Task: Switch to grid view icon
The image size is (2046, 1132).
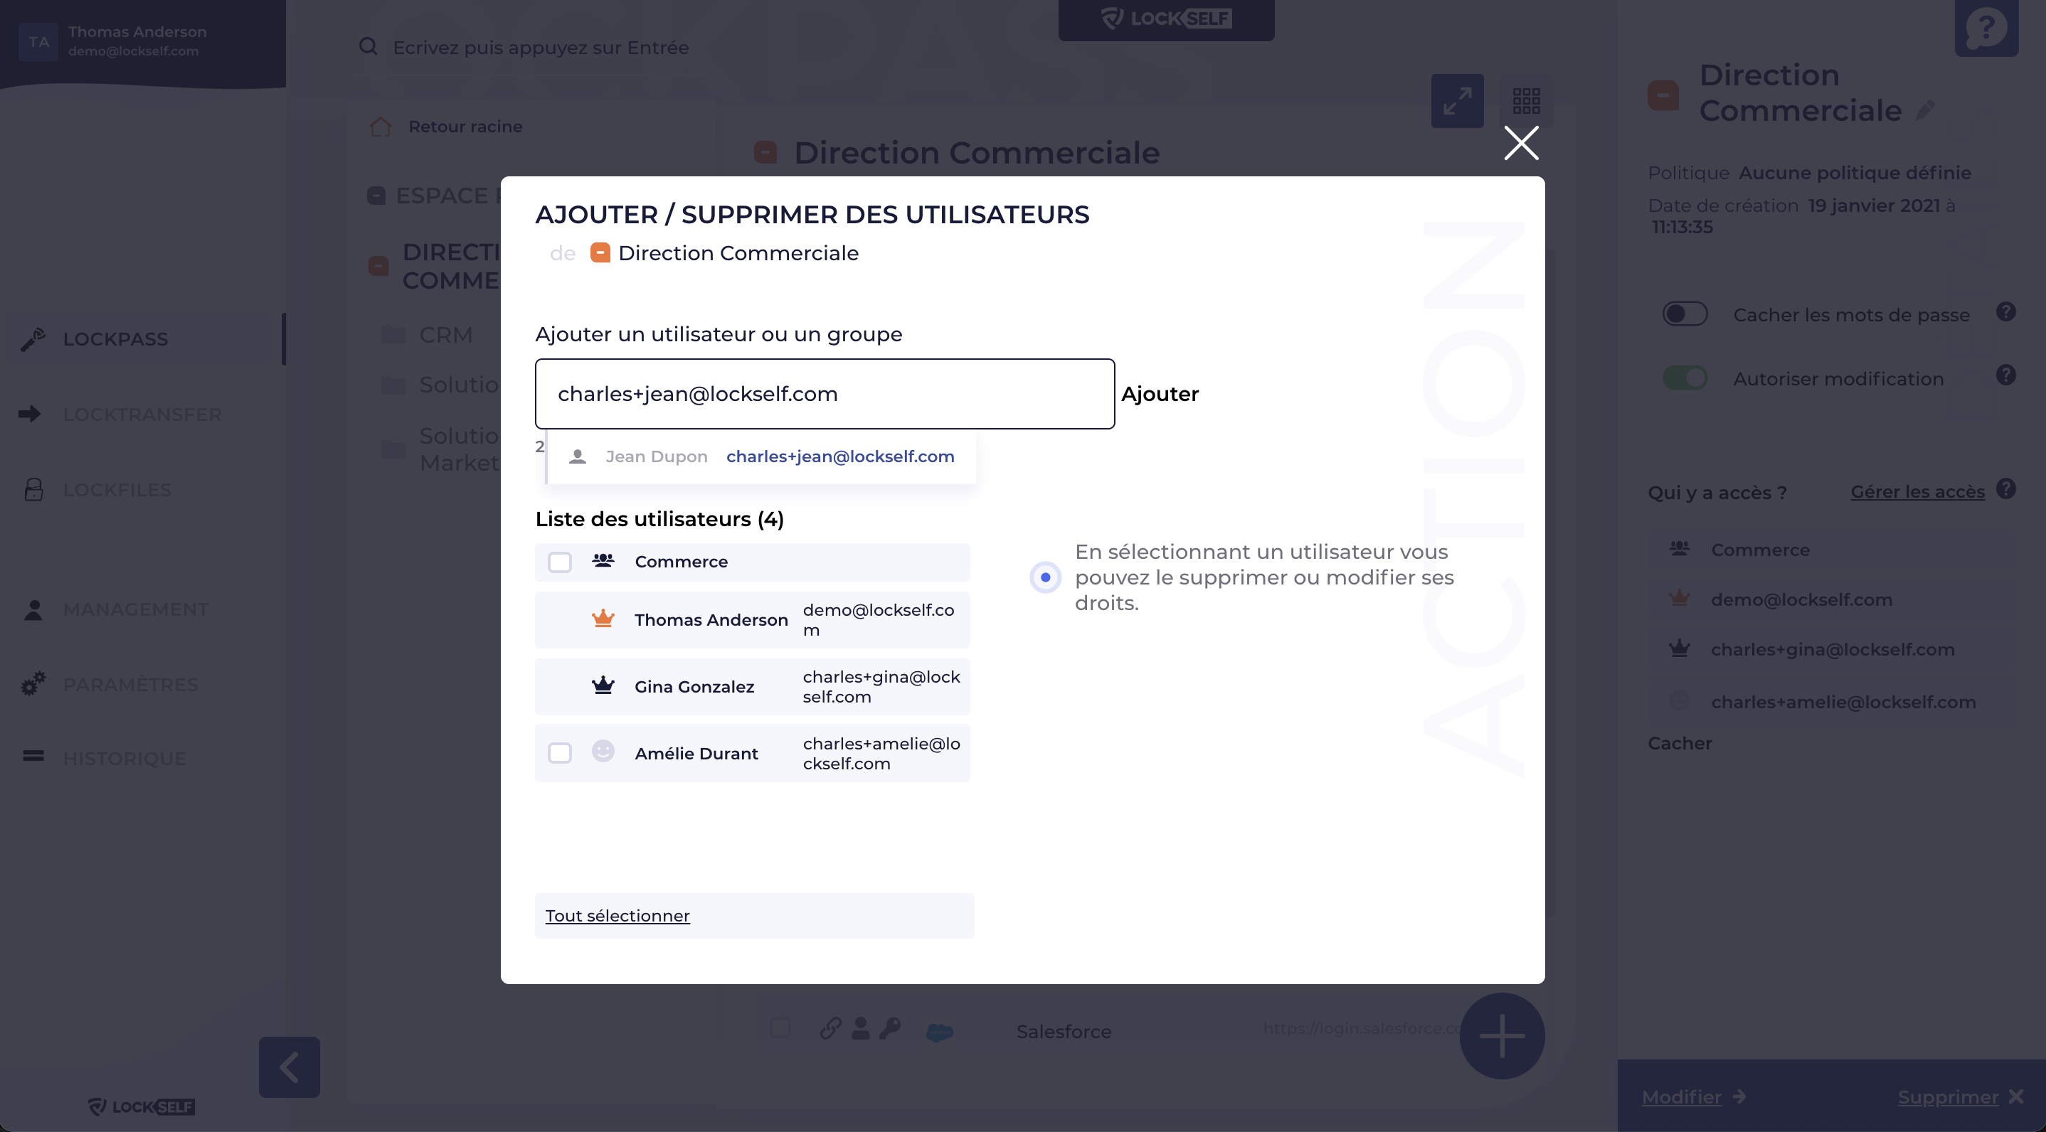Action: [1526, 101]
